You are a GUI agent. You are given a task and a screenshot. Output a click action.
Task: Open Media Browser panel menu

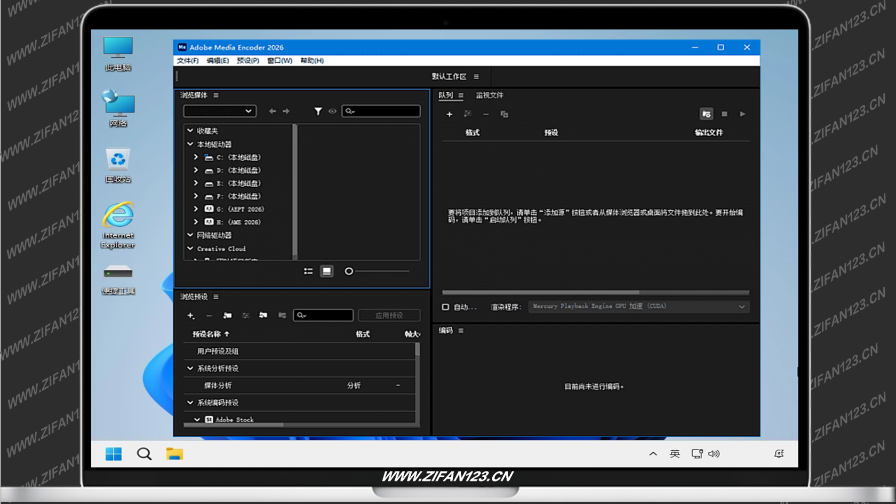[x=216, y=95]
